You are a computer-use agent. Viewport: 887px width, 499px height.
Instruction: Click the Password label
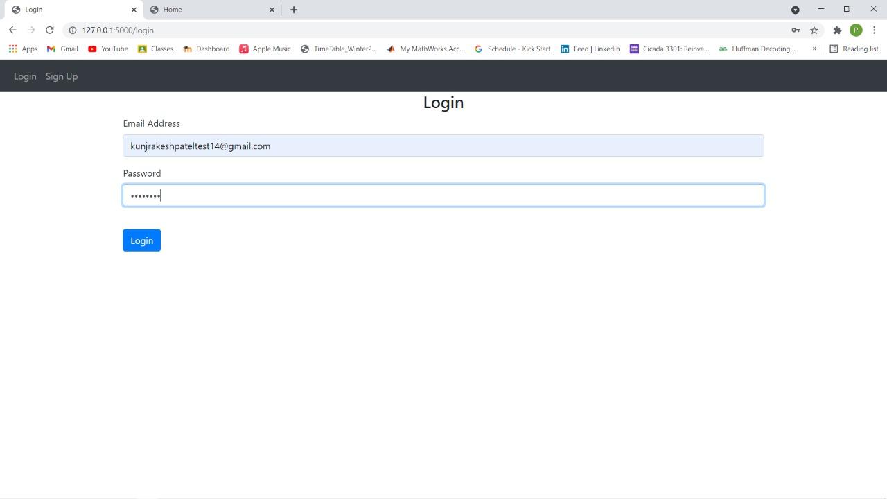coord(141,173)
